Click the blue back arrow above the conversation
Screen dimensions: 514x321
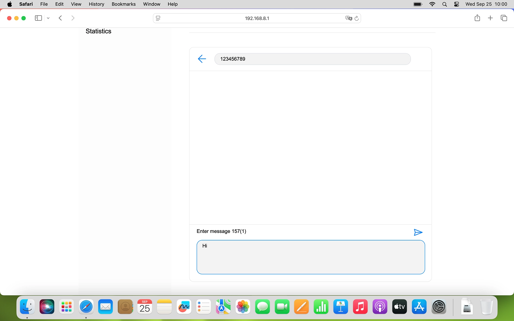(x=202, y=59)
